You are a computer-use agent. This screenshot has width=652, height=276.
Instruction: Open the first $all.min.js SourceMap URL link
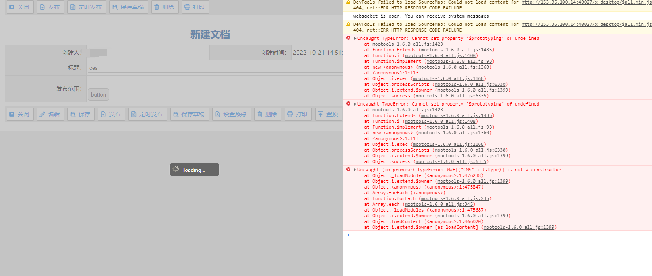click(x=587, y=2)
